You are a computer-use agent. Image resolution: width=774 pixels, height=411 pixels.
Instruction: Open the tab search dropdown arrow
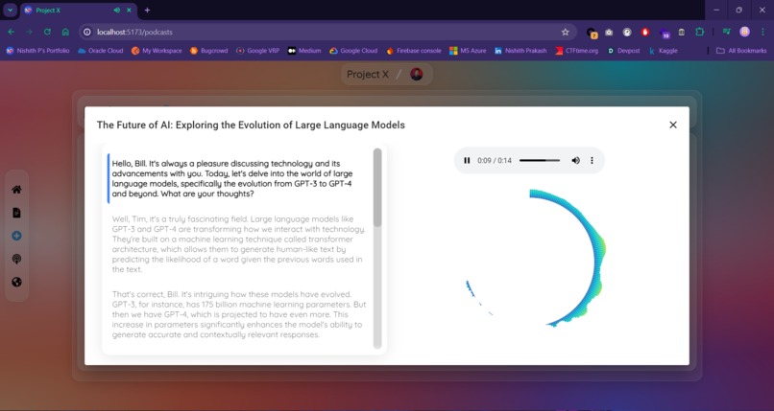10,10
